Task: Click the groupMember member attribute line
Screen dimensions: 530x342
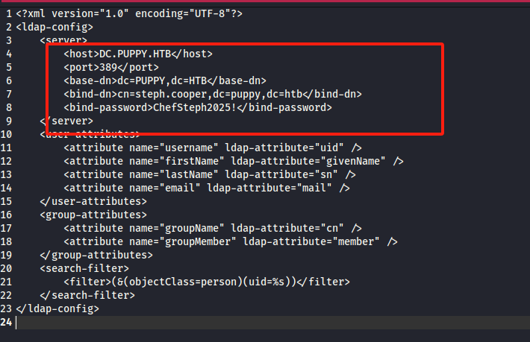Action: 231,242
